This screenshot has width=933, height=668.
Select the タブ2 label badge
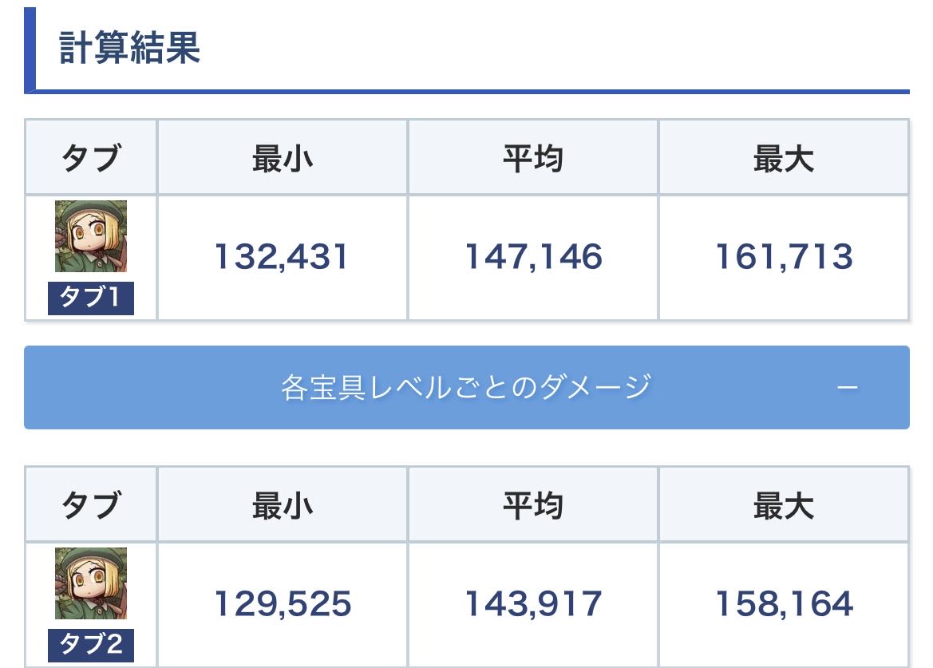[x=91, y=646]
